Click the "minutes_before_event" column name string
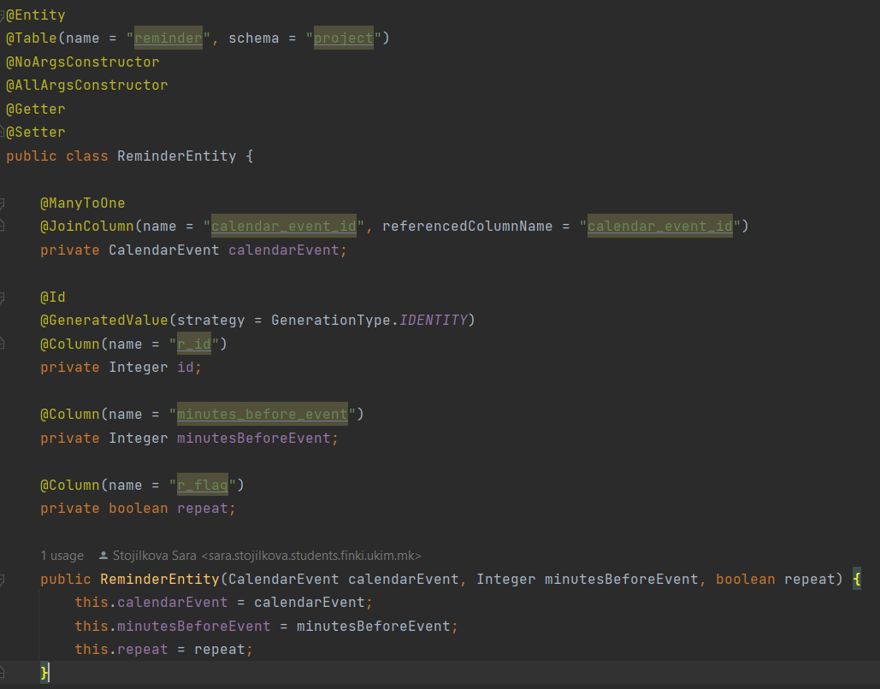Image resolution: width=880 pixels, height=689 pixels. [x=262, y=415]
